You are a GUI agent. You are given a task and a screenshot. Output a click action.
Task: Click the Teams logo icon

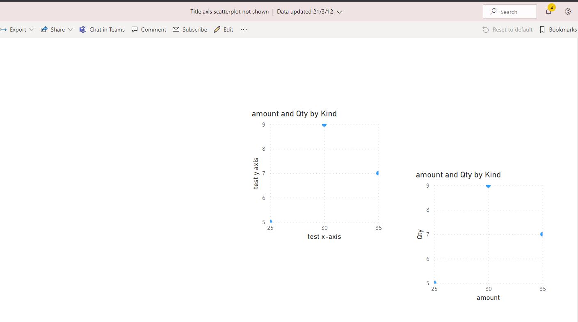(83, 29)
